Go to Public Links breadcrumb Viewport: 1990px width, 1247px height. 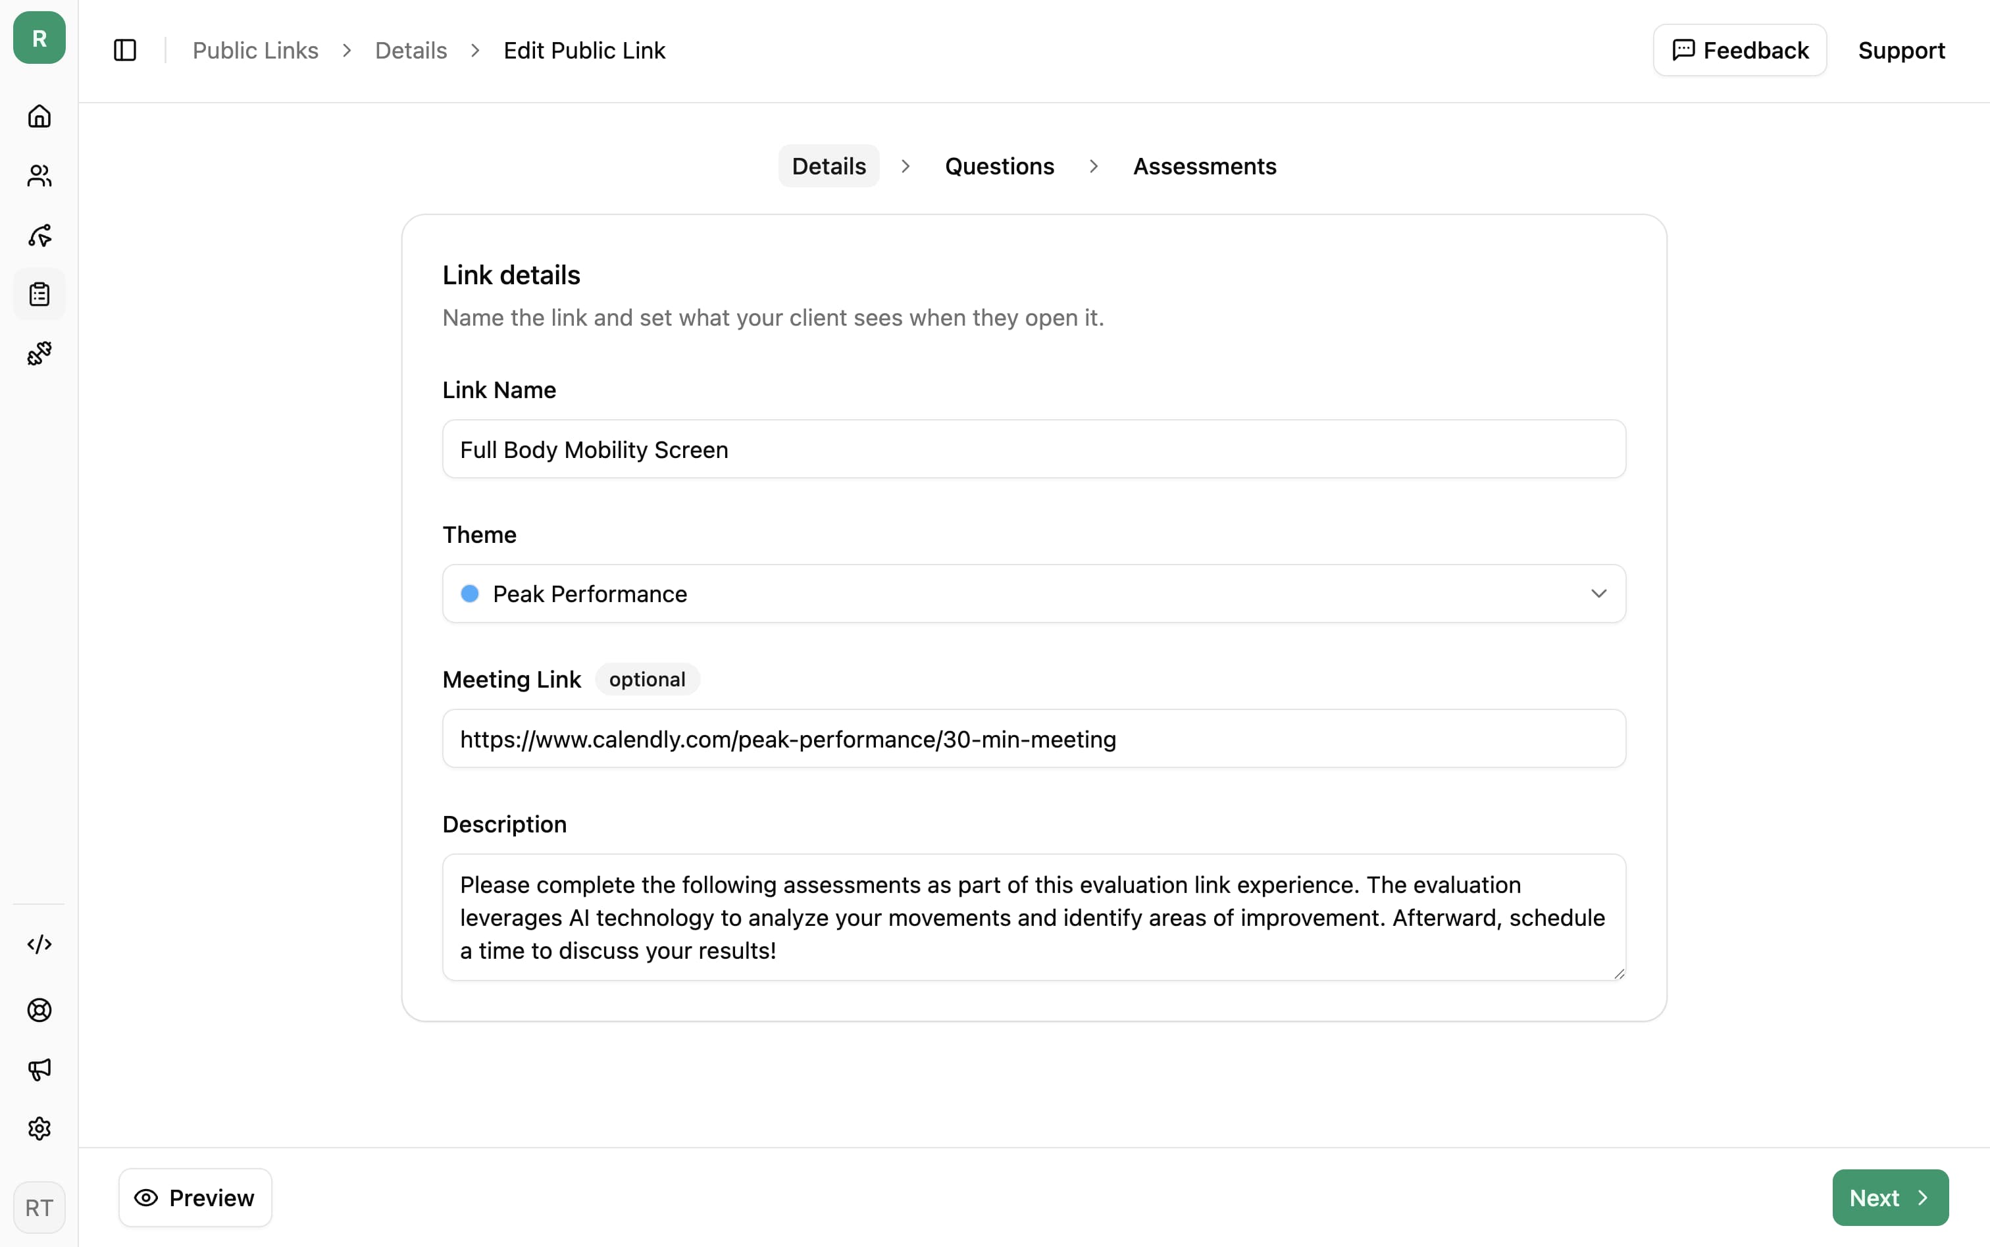pyautogui.click(x=255, y=50)
